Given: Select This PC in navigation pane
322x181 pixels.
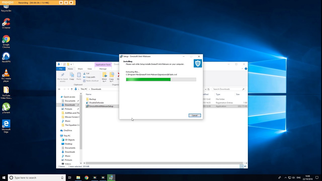Looking at the screenshot, I should point(67,136).
